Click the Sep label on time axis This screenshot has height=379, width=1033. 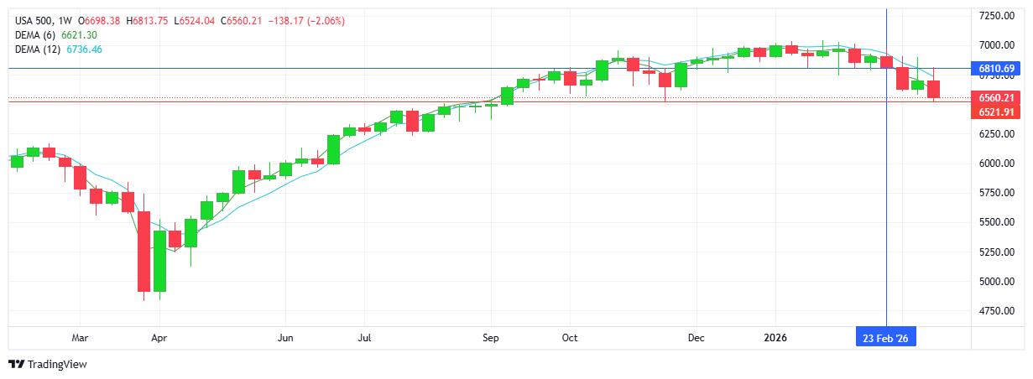(491, 339)
